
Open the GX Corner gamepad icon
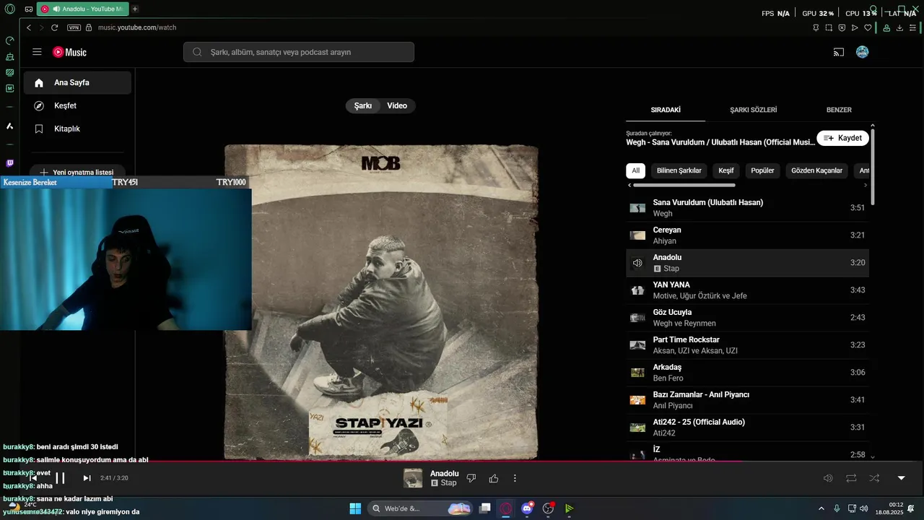pyautogui.click(x=28, y=9)
